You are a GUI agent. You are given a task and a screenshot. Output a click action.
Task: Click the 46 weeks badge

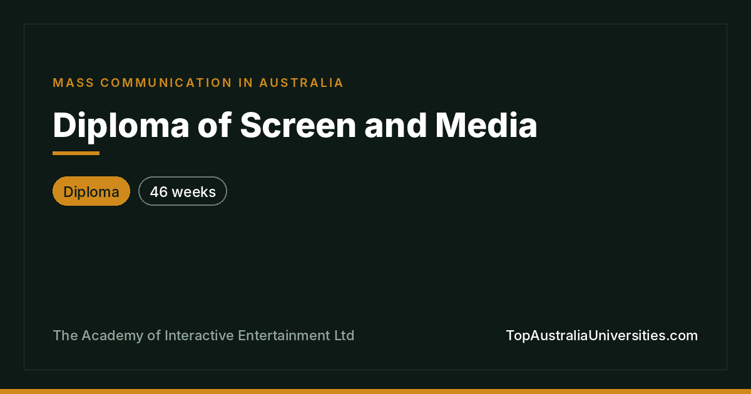pyautogui.click(x=183, y=191)
